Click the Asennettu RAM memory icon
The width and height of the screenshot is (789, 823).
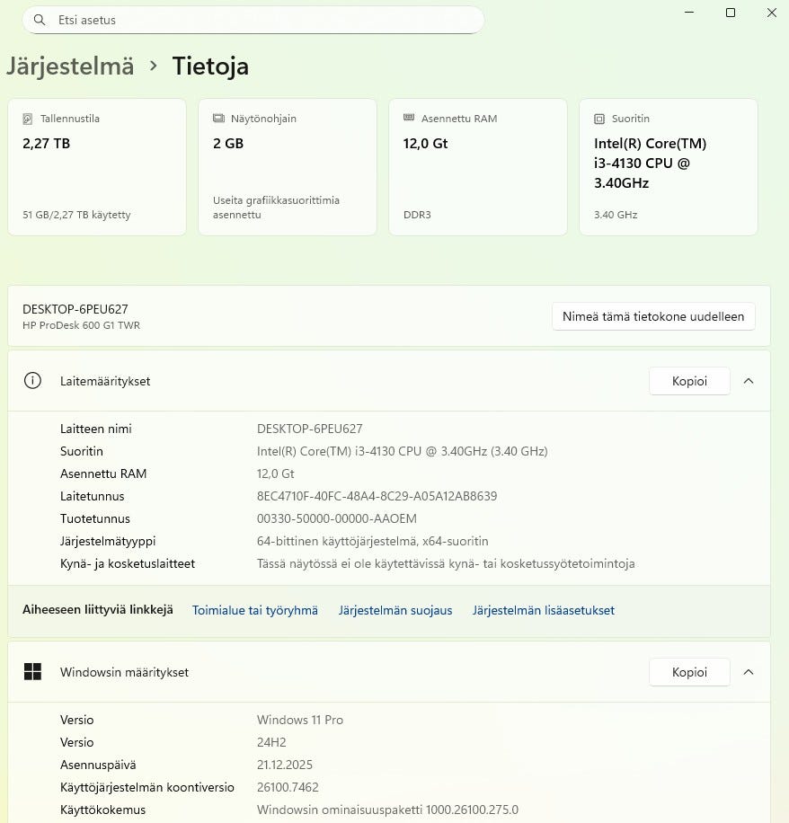pos(409,118)
